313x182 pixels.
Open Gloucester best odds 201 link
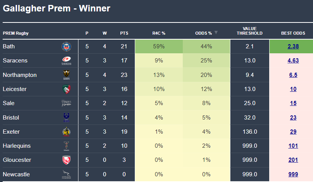293,160
